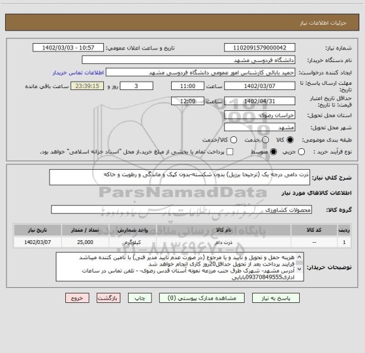This screenshot has width=365, height=353.
Task: Click the کیلوگرم unit cell
Action: point(132,242)
